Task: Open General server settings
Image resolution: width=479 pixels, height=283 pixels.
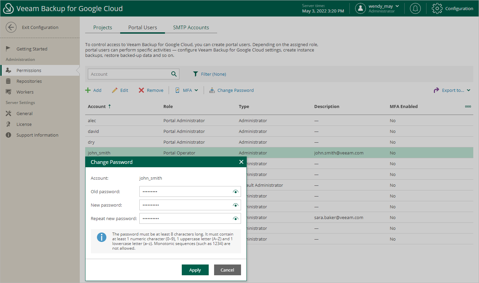Action: pos(40,113)
